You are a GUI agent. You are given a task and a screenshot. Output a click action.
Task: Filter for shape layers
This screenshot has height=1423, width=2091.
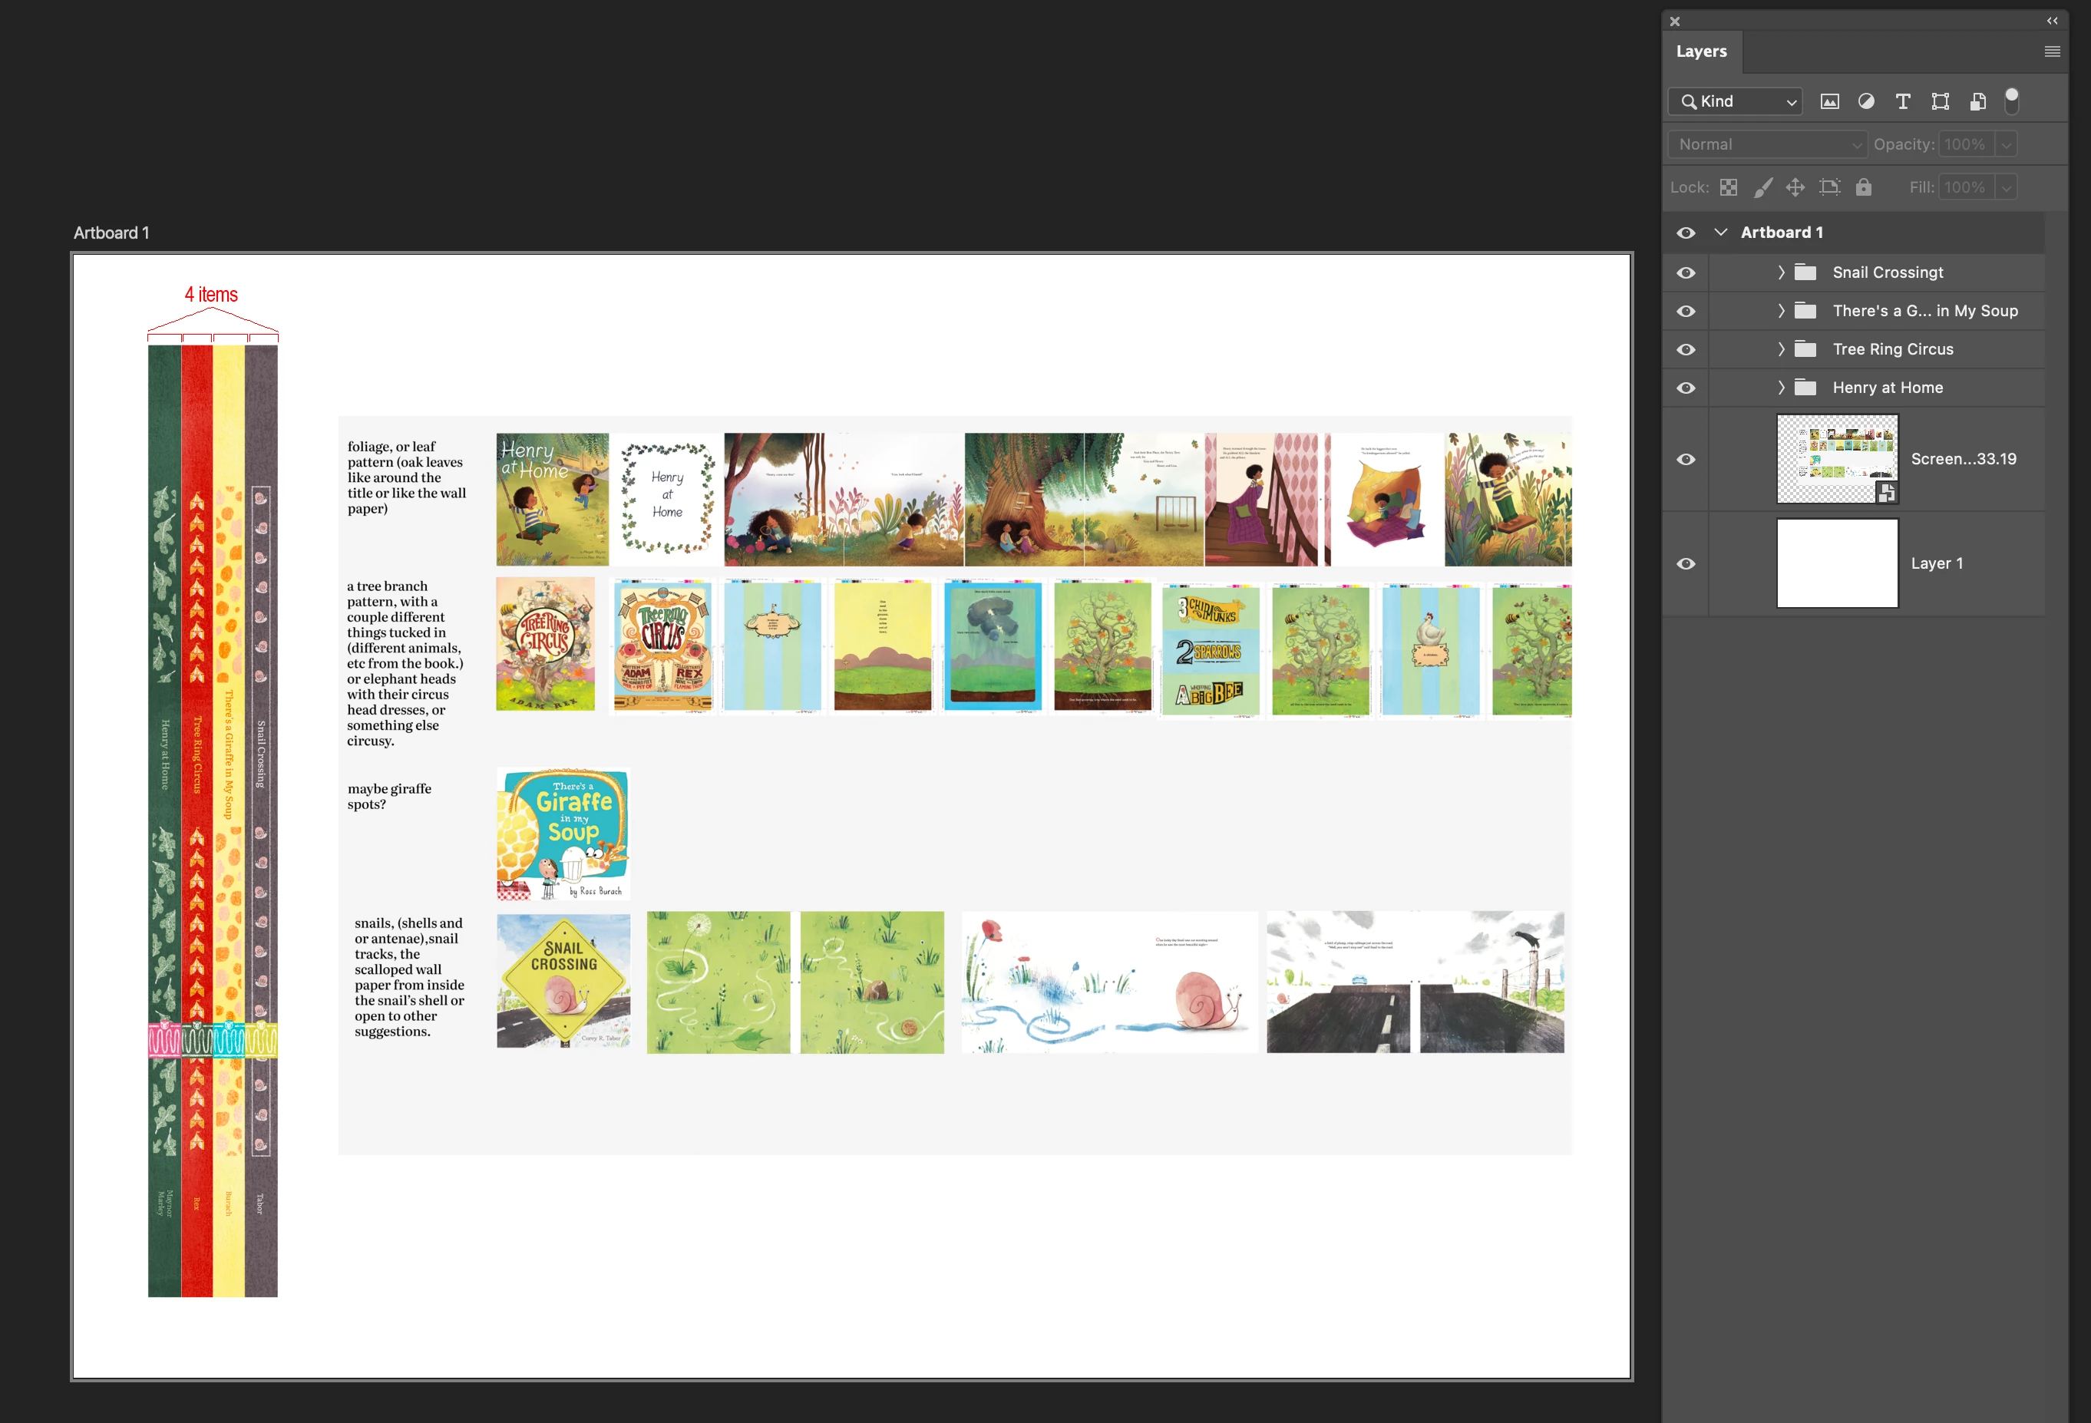pyautogui.click(x=1940, y=101)
